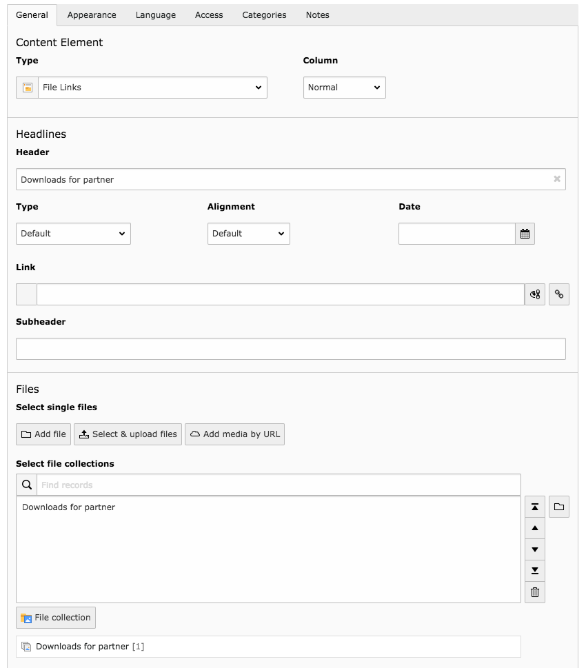Move selected collection to bottom

tap(534, 571)
